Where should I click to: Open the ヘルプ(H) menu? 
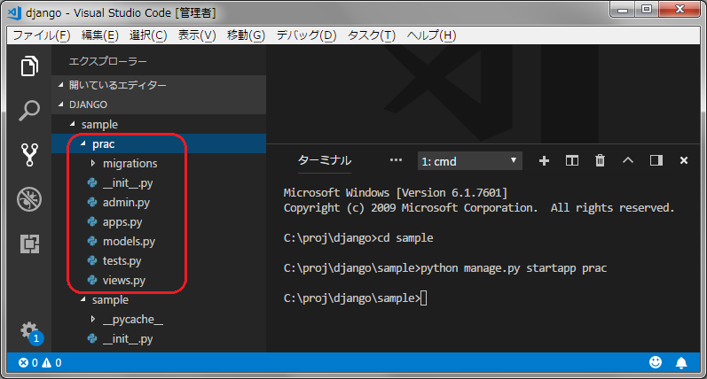(x=431, y=35)
